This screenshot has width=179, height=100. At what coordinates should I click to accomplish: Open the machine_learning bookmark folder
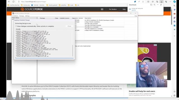pos(13,5)
